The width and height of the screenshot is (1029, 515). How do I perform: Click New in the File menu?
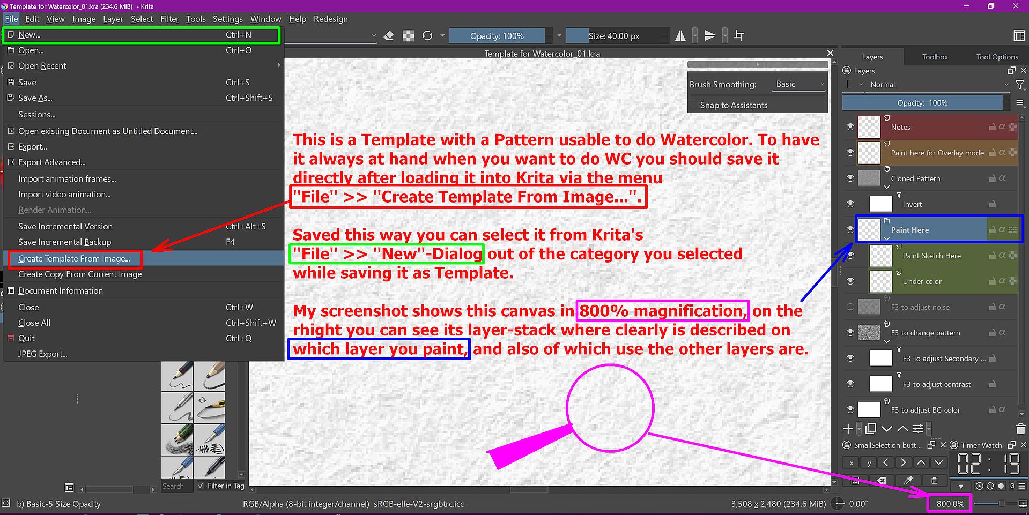coord(142,35)
